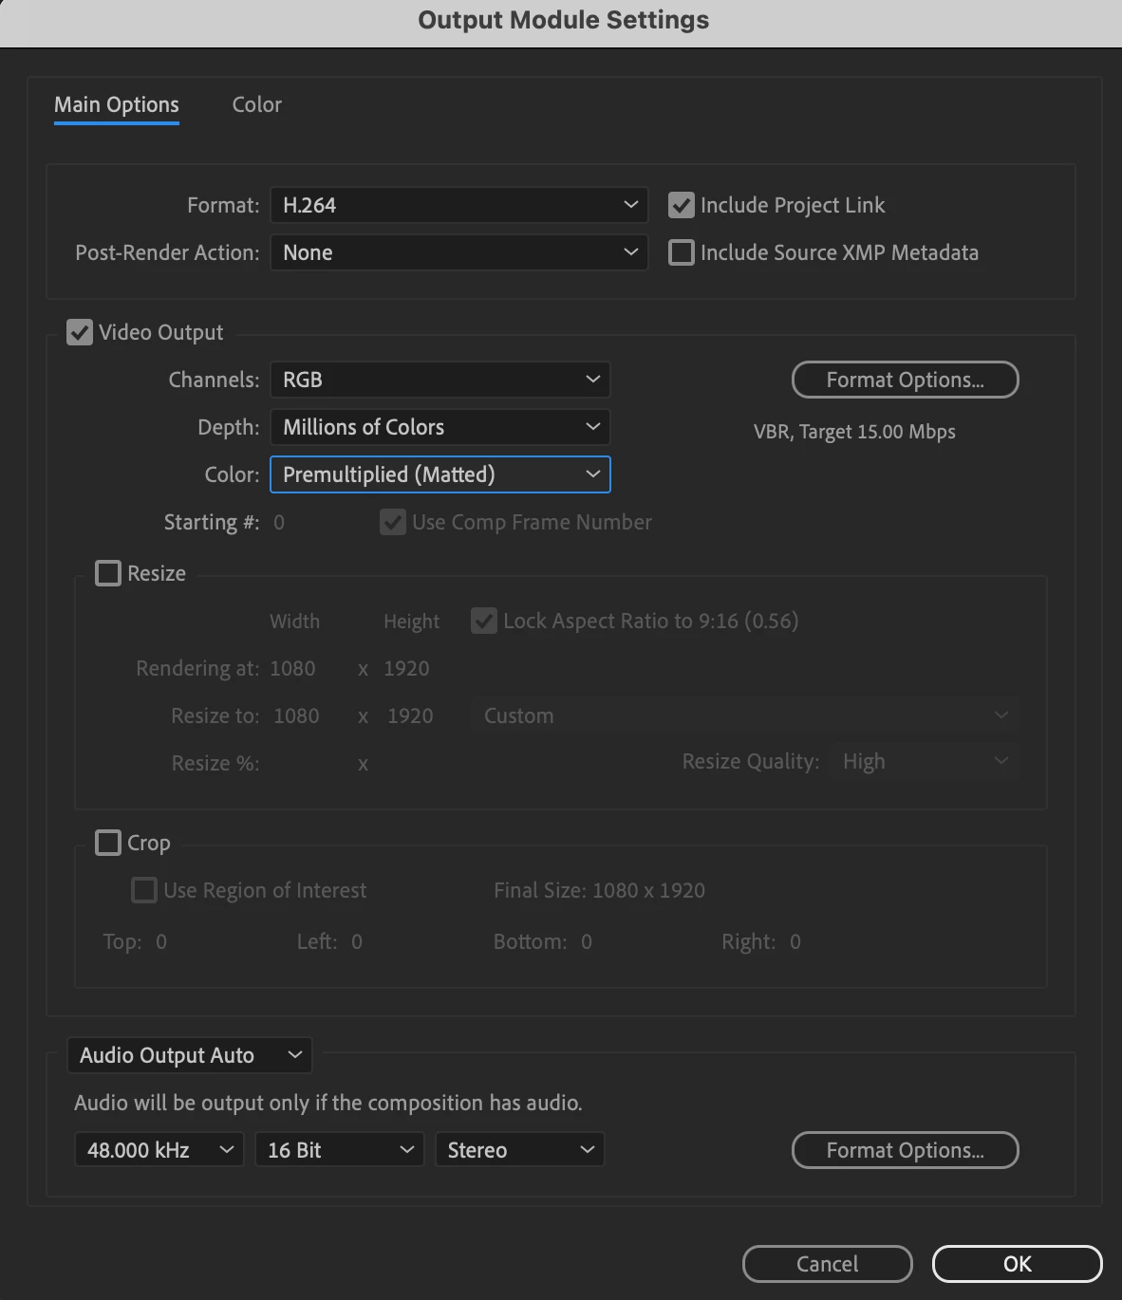This screenshot has height=1300, width=1122.
Task: Check Use Region of Interest
Action: pyautogui.click(x=144, y=890)
